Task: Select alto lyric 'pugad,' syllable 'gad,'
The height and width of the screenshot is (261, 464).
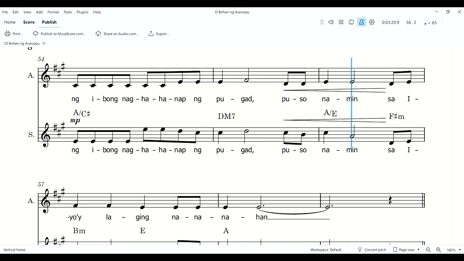Action: point(247,99)
